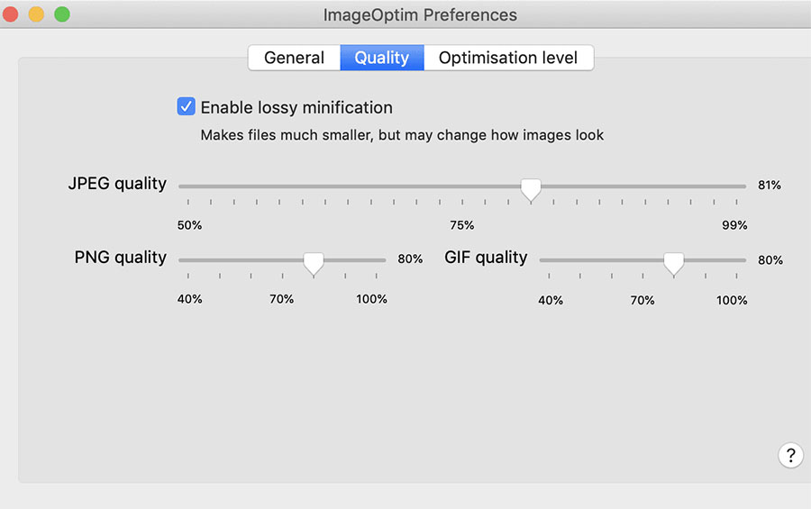Click the left end of GIF quality track
This screenshot has height=509, width=811.
coord(542,259)
